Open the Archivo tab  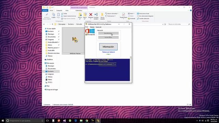45,11
